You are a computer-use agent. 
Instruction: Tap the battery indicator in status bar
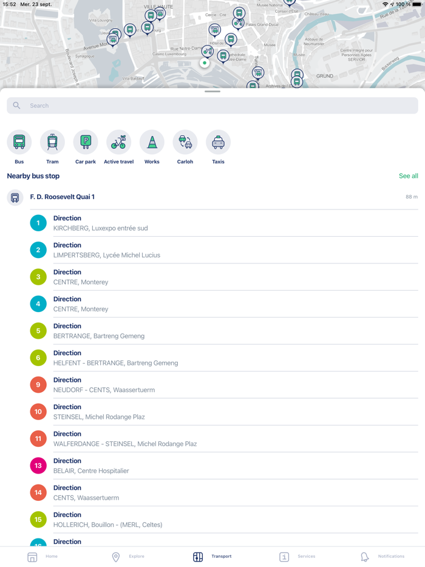pyautogui.click(x=416, y=4)
